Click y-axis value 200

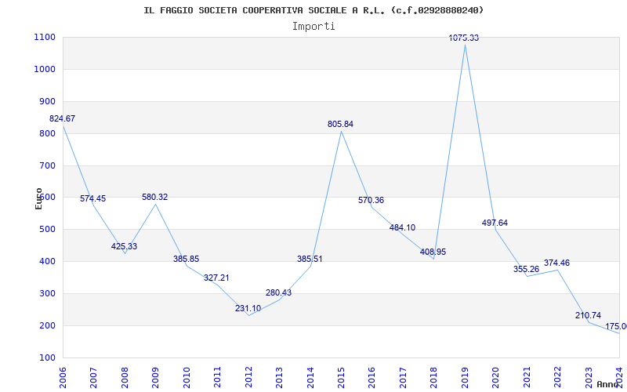click(48, 325)
